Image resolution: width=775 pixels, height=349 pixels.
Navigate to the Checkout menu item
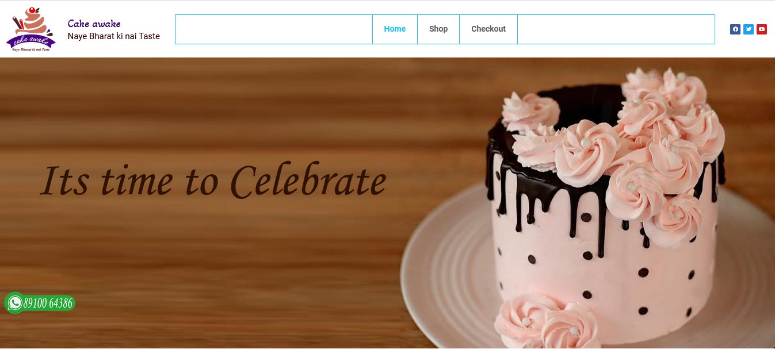488,29
